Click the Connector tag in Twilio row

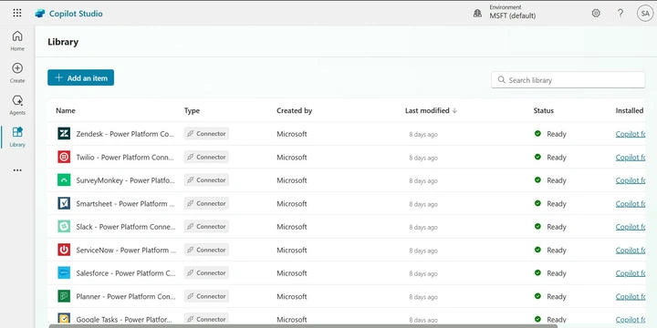pos(206,157)
